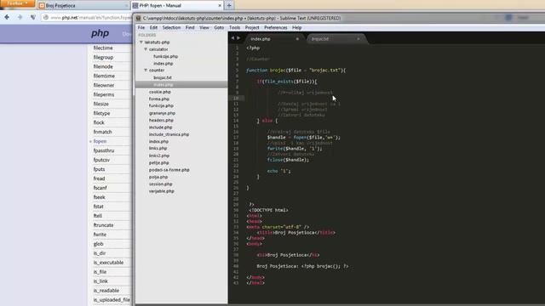Open petlje.php from the sidebar

(159, 162)
